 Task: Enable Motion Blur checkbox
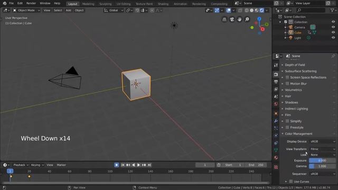[287, 83]
